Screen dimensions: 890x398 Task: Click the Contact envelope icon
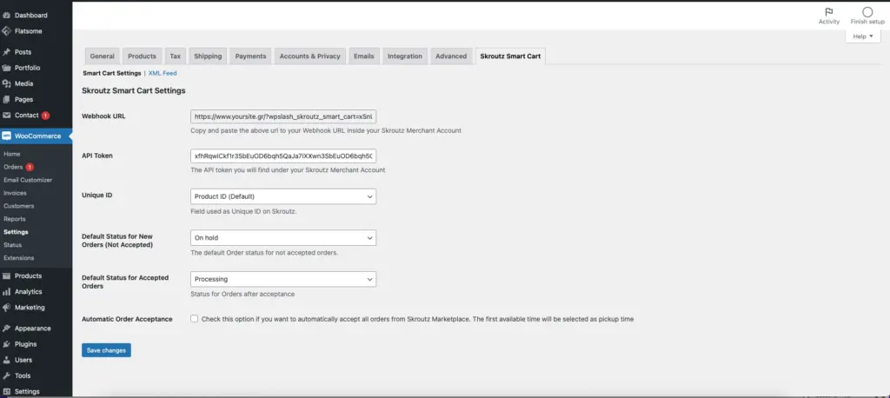click(6, 116)
